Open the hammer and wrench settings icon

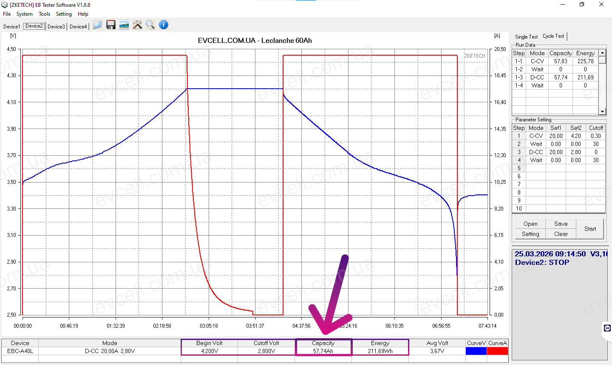pyautogui.click(x=137, y=25)
